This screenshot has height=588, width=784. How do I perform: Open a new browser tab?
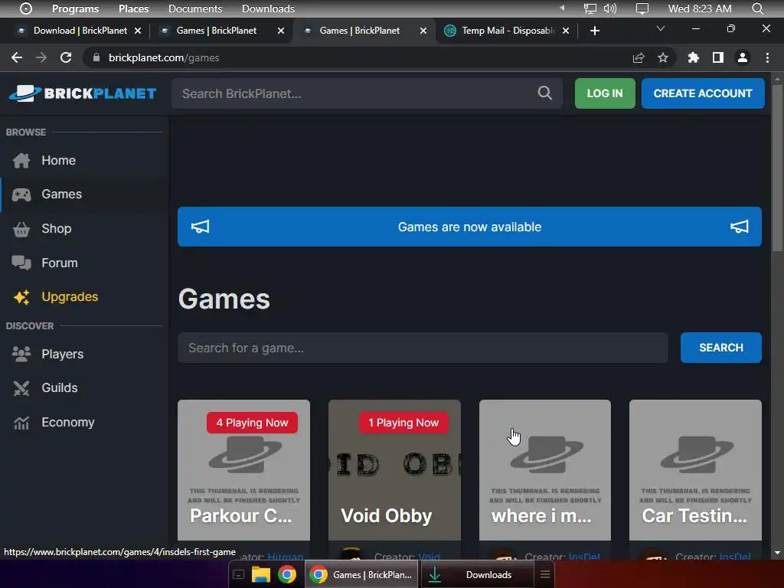(x=594, y=31)
